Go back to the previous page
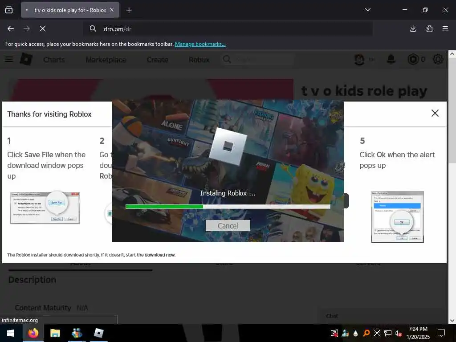The width and height of the screenshot is (456, 342). coord(11,28)
